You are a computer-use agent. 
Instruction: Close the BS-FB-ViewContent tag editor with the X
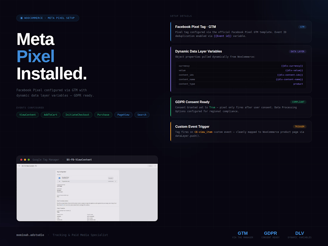(19, 166)
